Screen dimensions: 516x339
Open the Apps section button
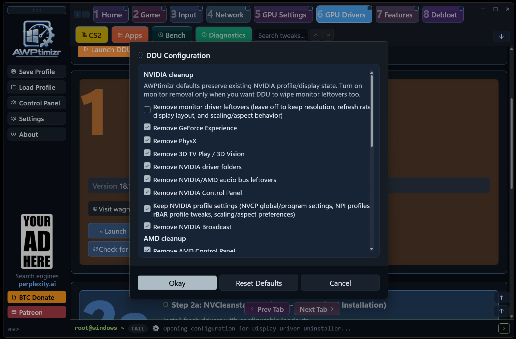(130, 35)
